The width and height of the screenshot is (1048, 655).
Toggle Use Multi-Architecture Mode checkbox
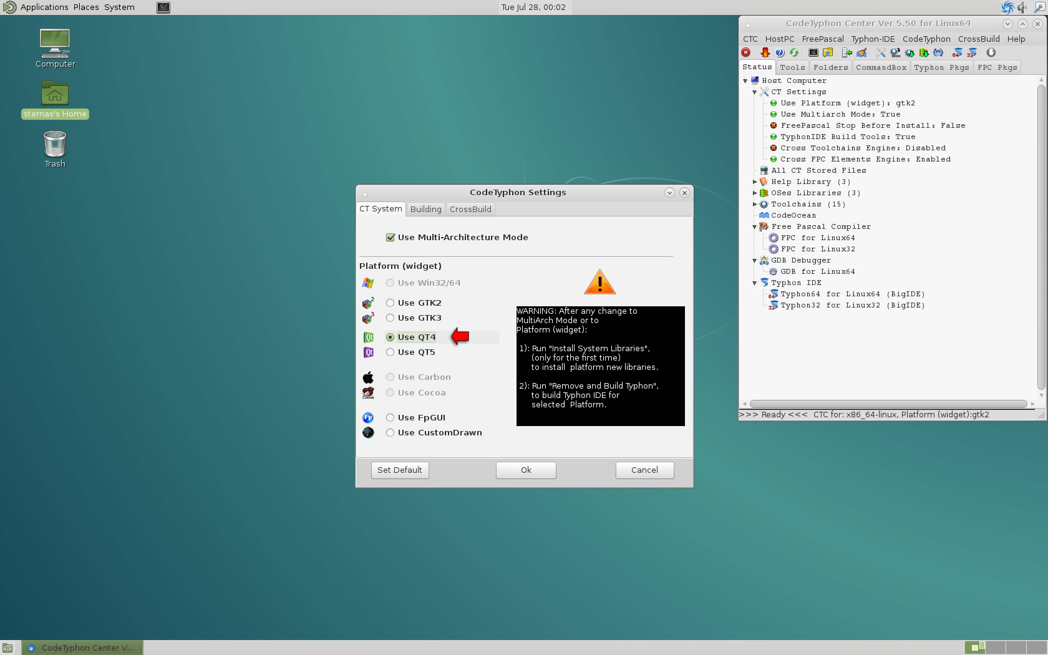391,237
